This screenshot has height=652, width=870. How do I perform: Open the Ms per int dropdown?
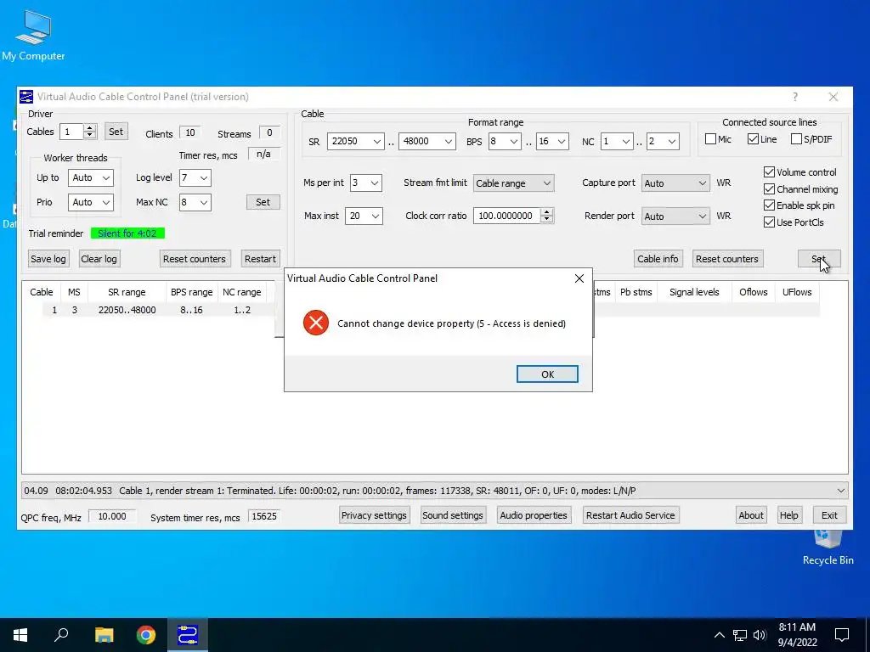point(365,183)
